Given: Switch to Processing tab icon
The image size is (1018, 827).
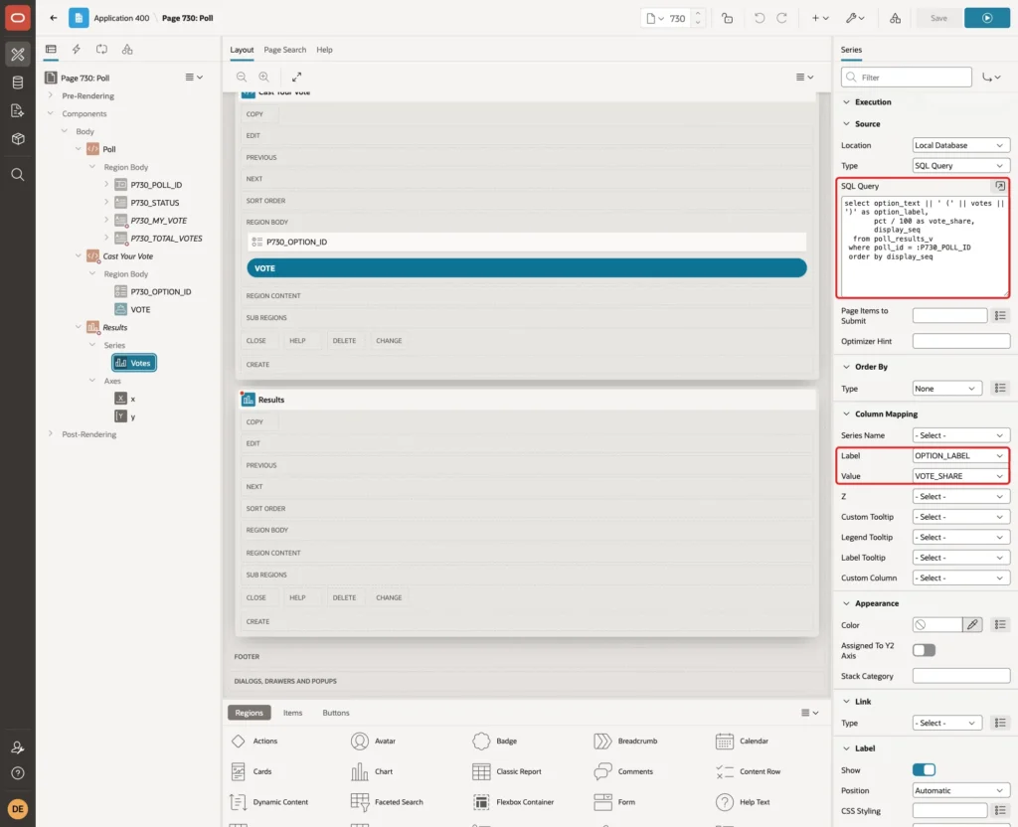Looking at the screenshot, I should 101,50.
